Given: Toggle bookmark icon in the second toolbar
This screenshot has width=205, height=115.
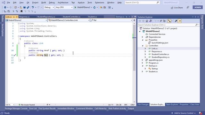Looking at the screenshot, I should pos(21,11).
